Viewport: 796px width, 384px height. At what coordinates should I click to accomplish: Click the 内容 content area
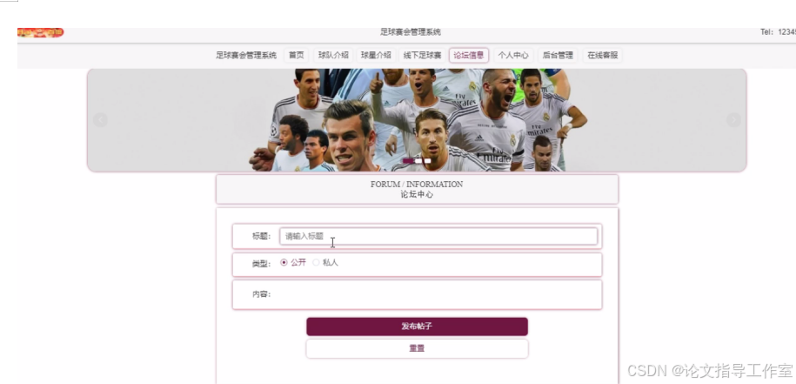(x=438, y=294)
